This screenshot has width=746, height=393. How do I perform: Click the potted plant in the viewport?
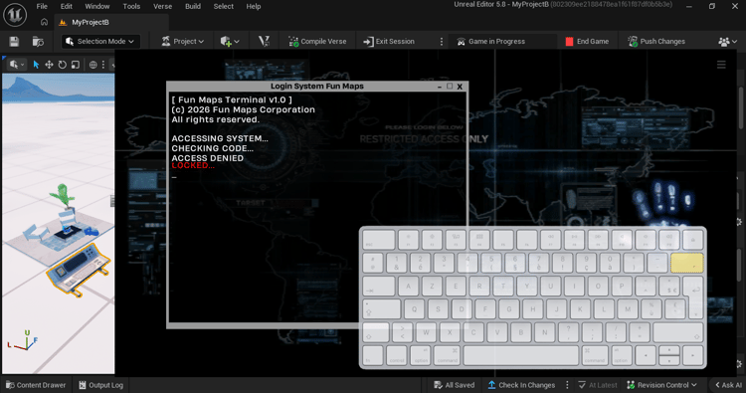pos(64,197)
